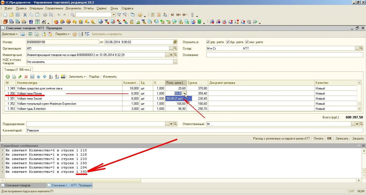Switch to 'Списания товаров' window in bottom bar
The image size is (366, 195).
pos(23,185)
